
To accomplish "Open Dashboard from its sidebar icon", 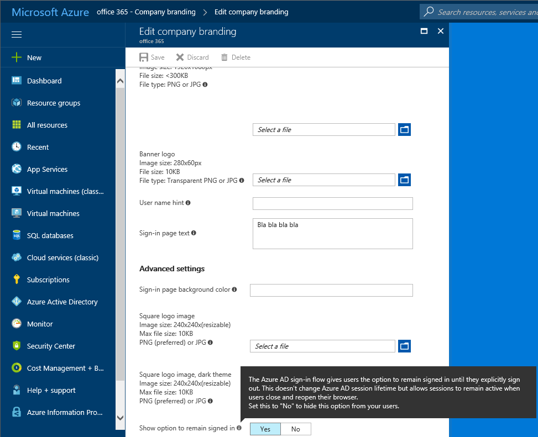I will pyautogui.click(x=17, y=81).
